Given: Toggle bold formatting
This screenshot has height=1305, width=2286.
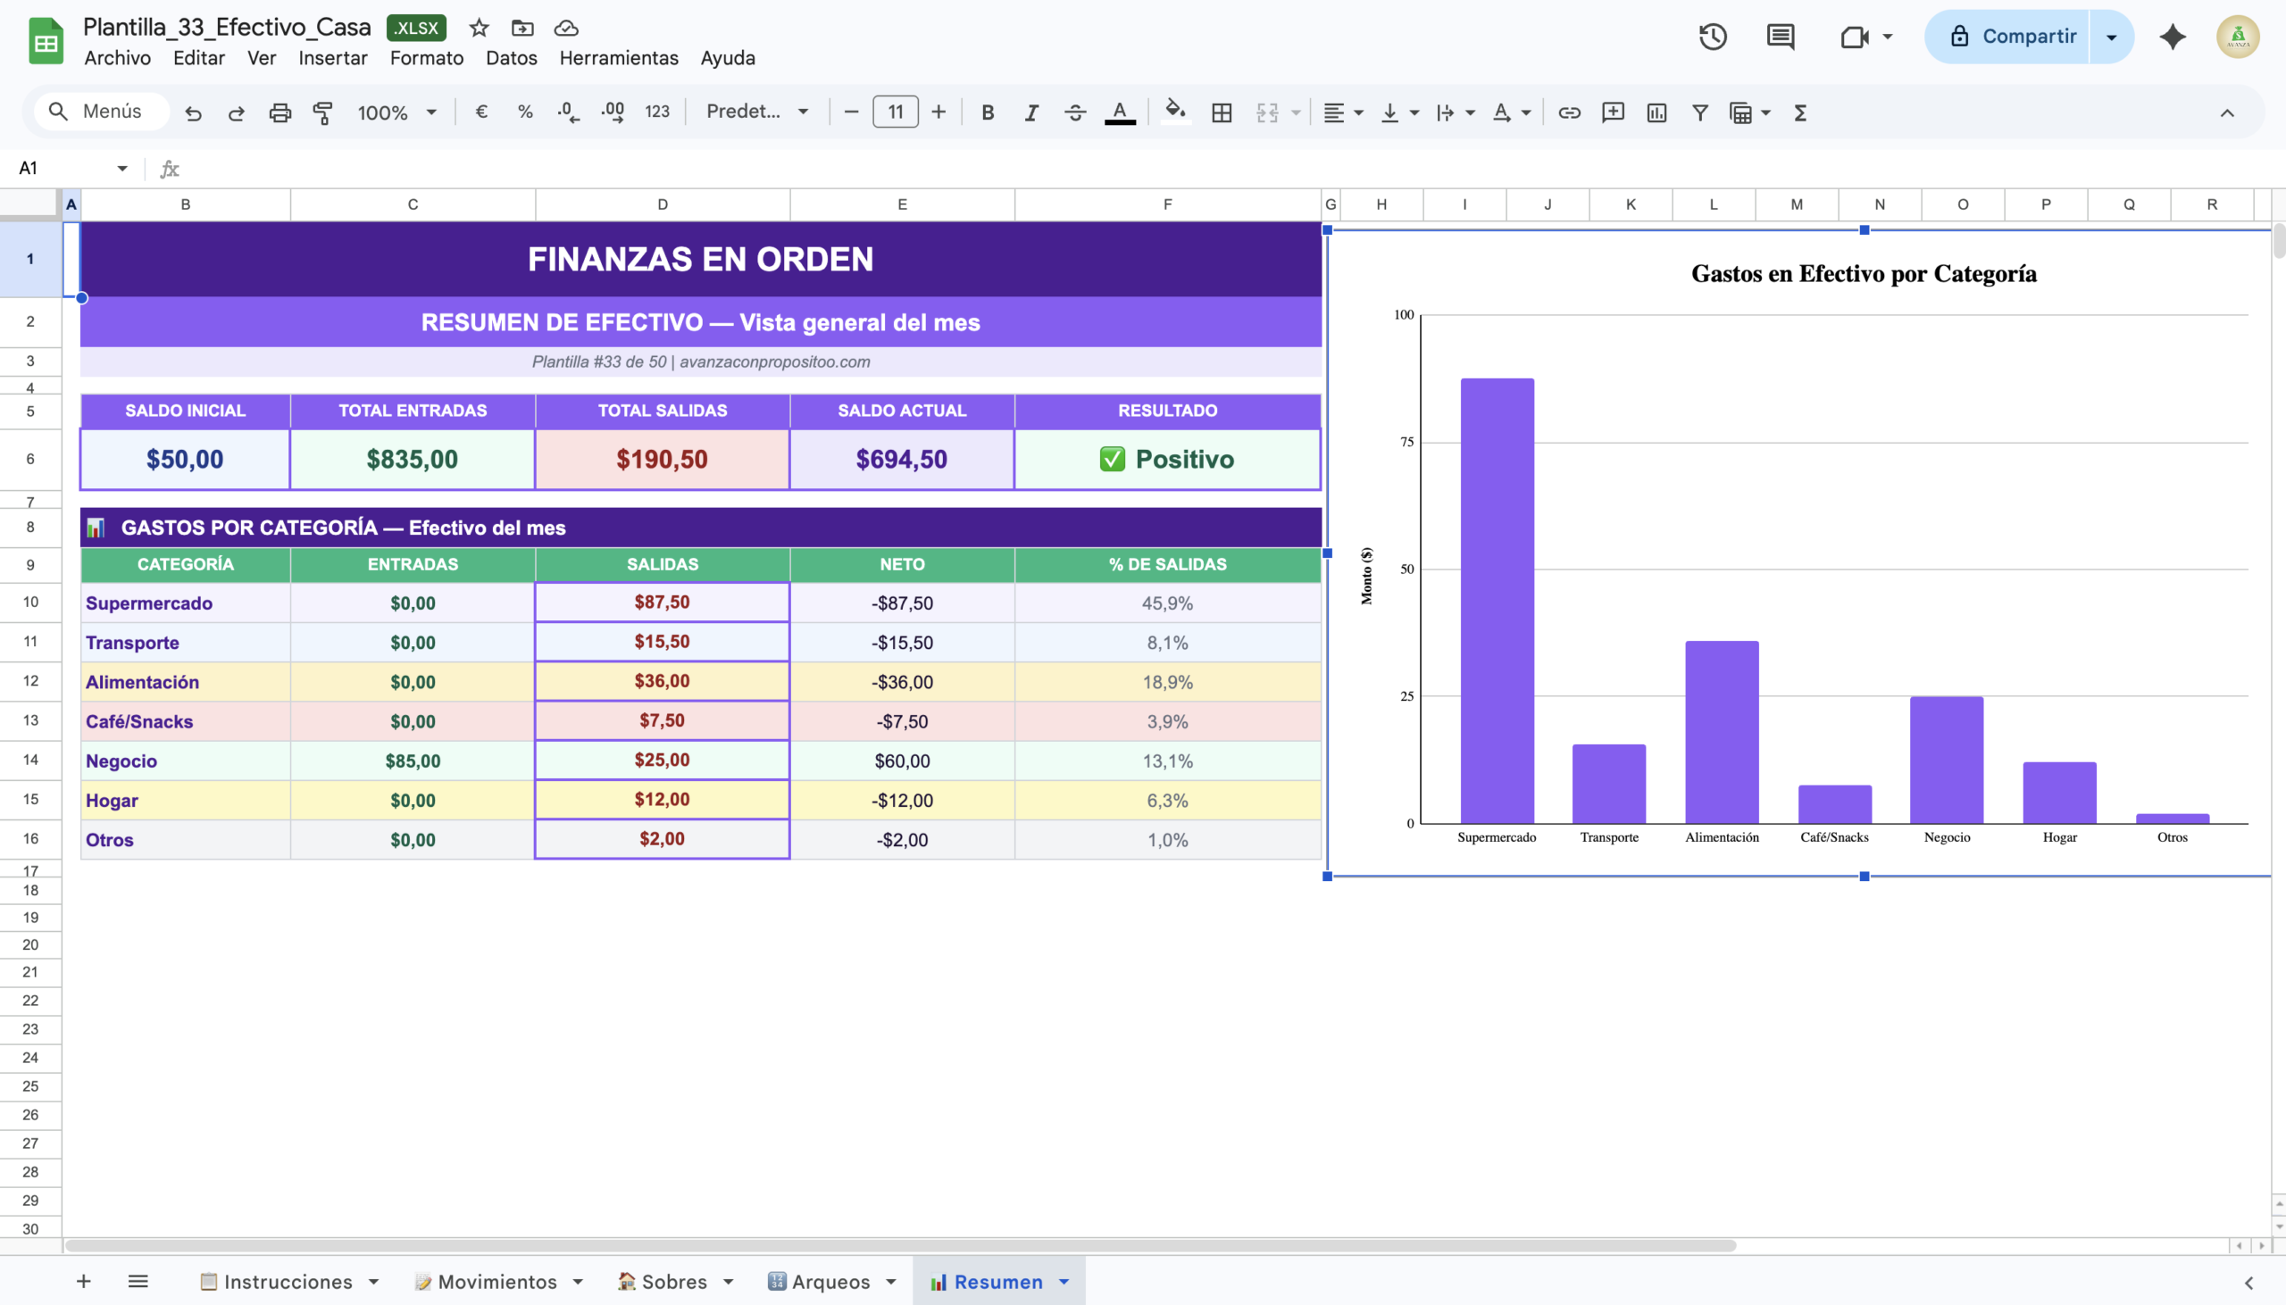Looking at the screenshot, I should click(987, 112).
